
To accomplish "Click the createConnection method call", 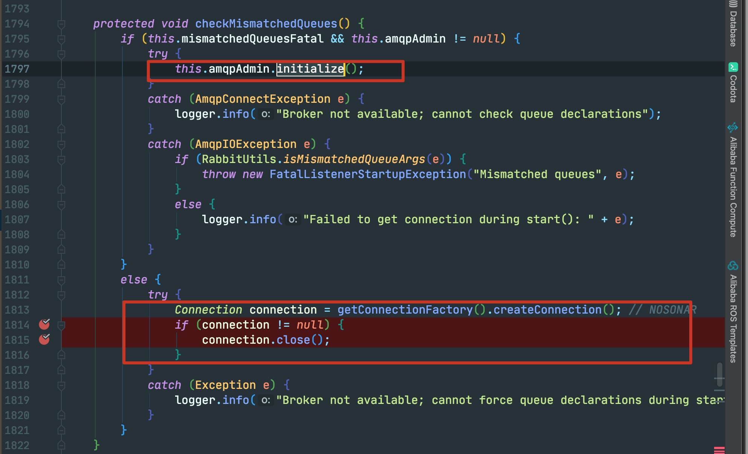I will [547, 310].
